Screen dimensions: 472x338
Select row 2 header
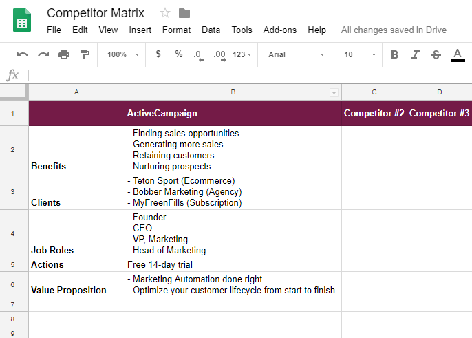pyautogui.click(x=14, y=149)
